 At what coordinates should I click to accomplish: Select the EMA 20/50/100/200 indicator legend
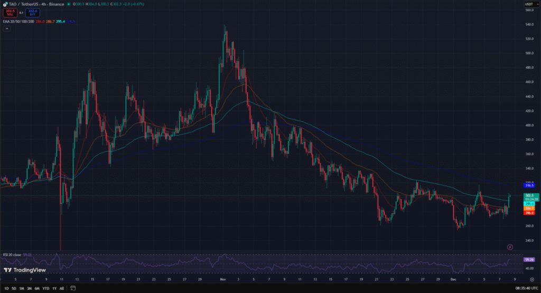click(x=18, y=21)
